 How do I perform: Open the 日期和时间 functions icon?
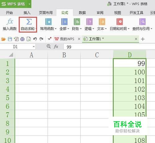pyautogui.click(x=120, y=22)
